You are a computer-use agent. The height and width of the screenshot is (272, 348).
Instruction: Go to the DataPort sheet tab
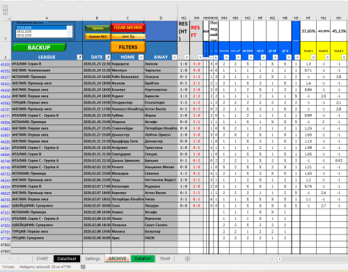pos(143,259)
